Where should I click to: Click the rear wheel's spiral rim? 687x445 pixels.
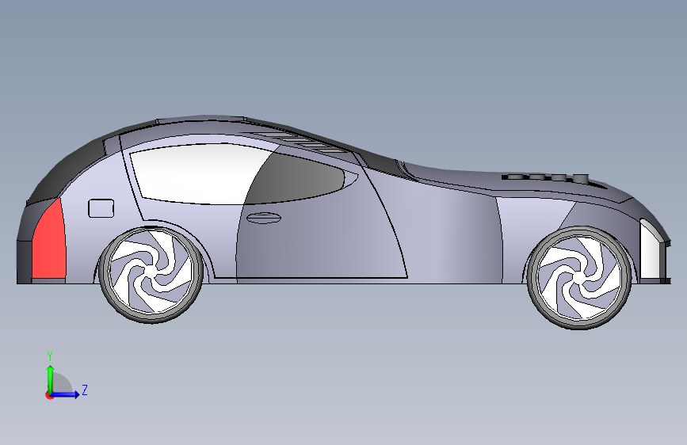(151, 272)
